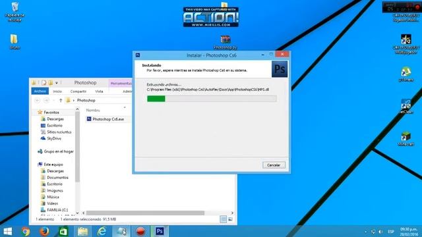The width and height of the screenshot is (422, 237).
Task: Switch to details view in the status bar
Action: [x=224, y=219]
